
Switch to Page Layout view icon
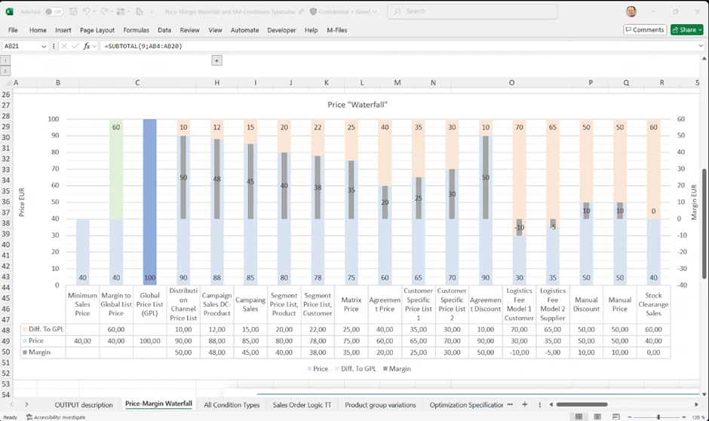point(598,416)
